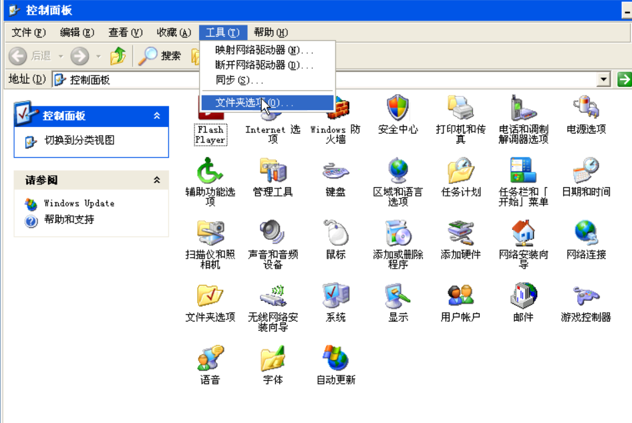Click 切换到分类视图 link
Image resolution: width=632 pixels, height=423 pixels.
tap(79, 140)
